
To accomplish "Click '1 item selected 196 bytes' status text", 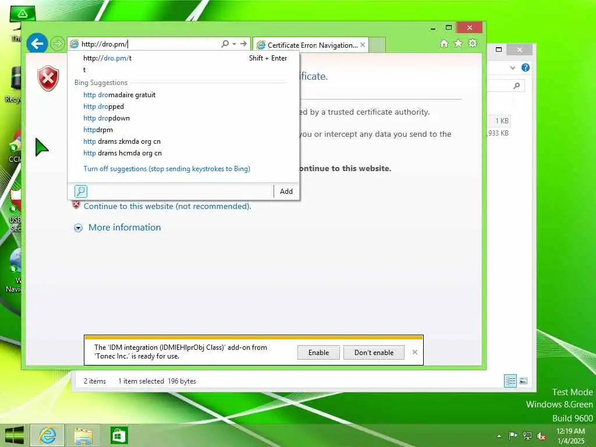I will (157, 381).
